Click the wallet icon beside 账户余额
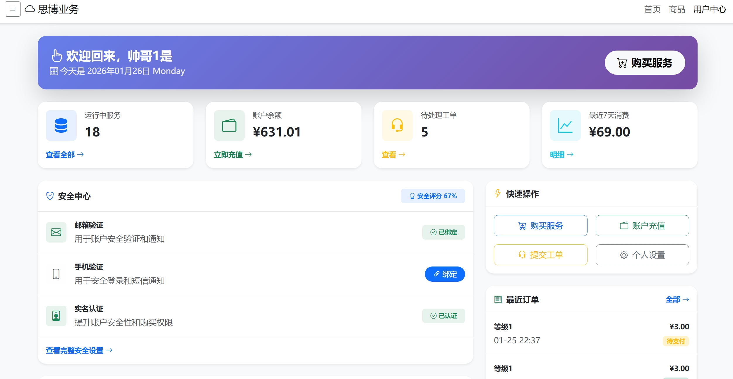 pos(230,125)
